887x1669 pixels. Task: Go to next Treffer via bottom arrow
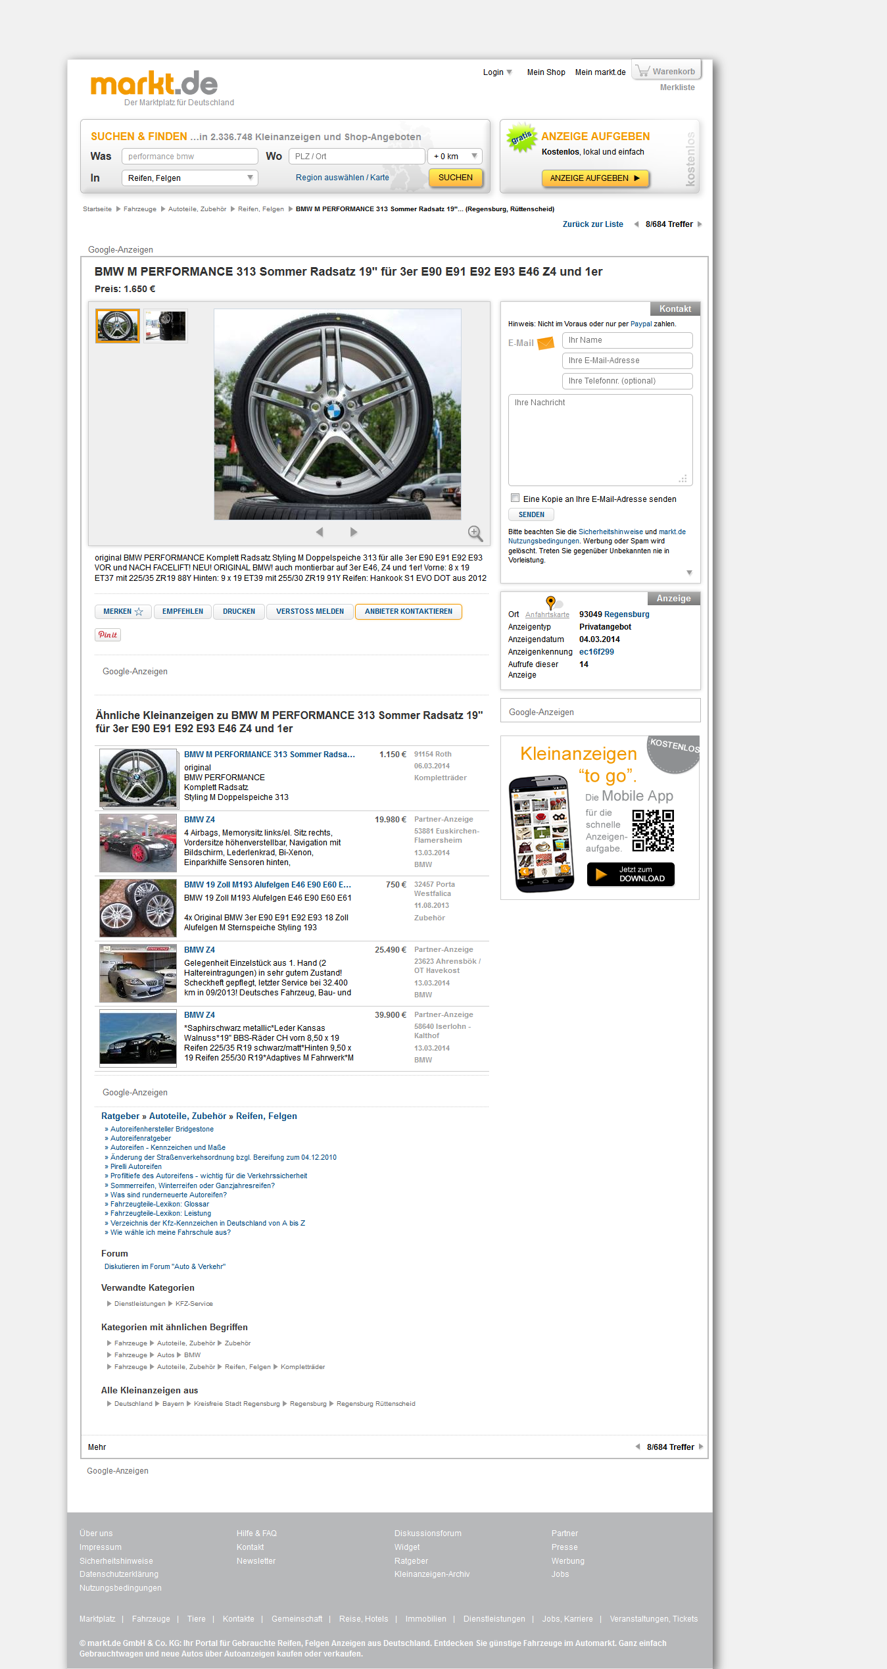pyautogui.click(x=701, y=1447)
